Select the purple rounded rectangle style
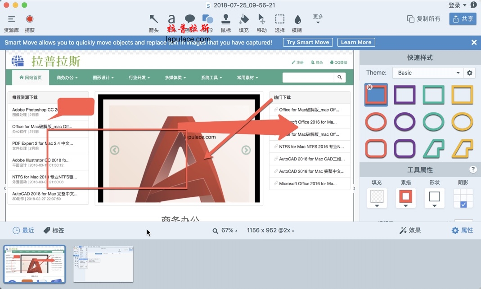The image size is (481, 289). click(405, 149)
